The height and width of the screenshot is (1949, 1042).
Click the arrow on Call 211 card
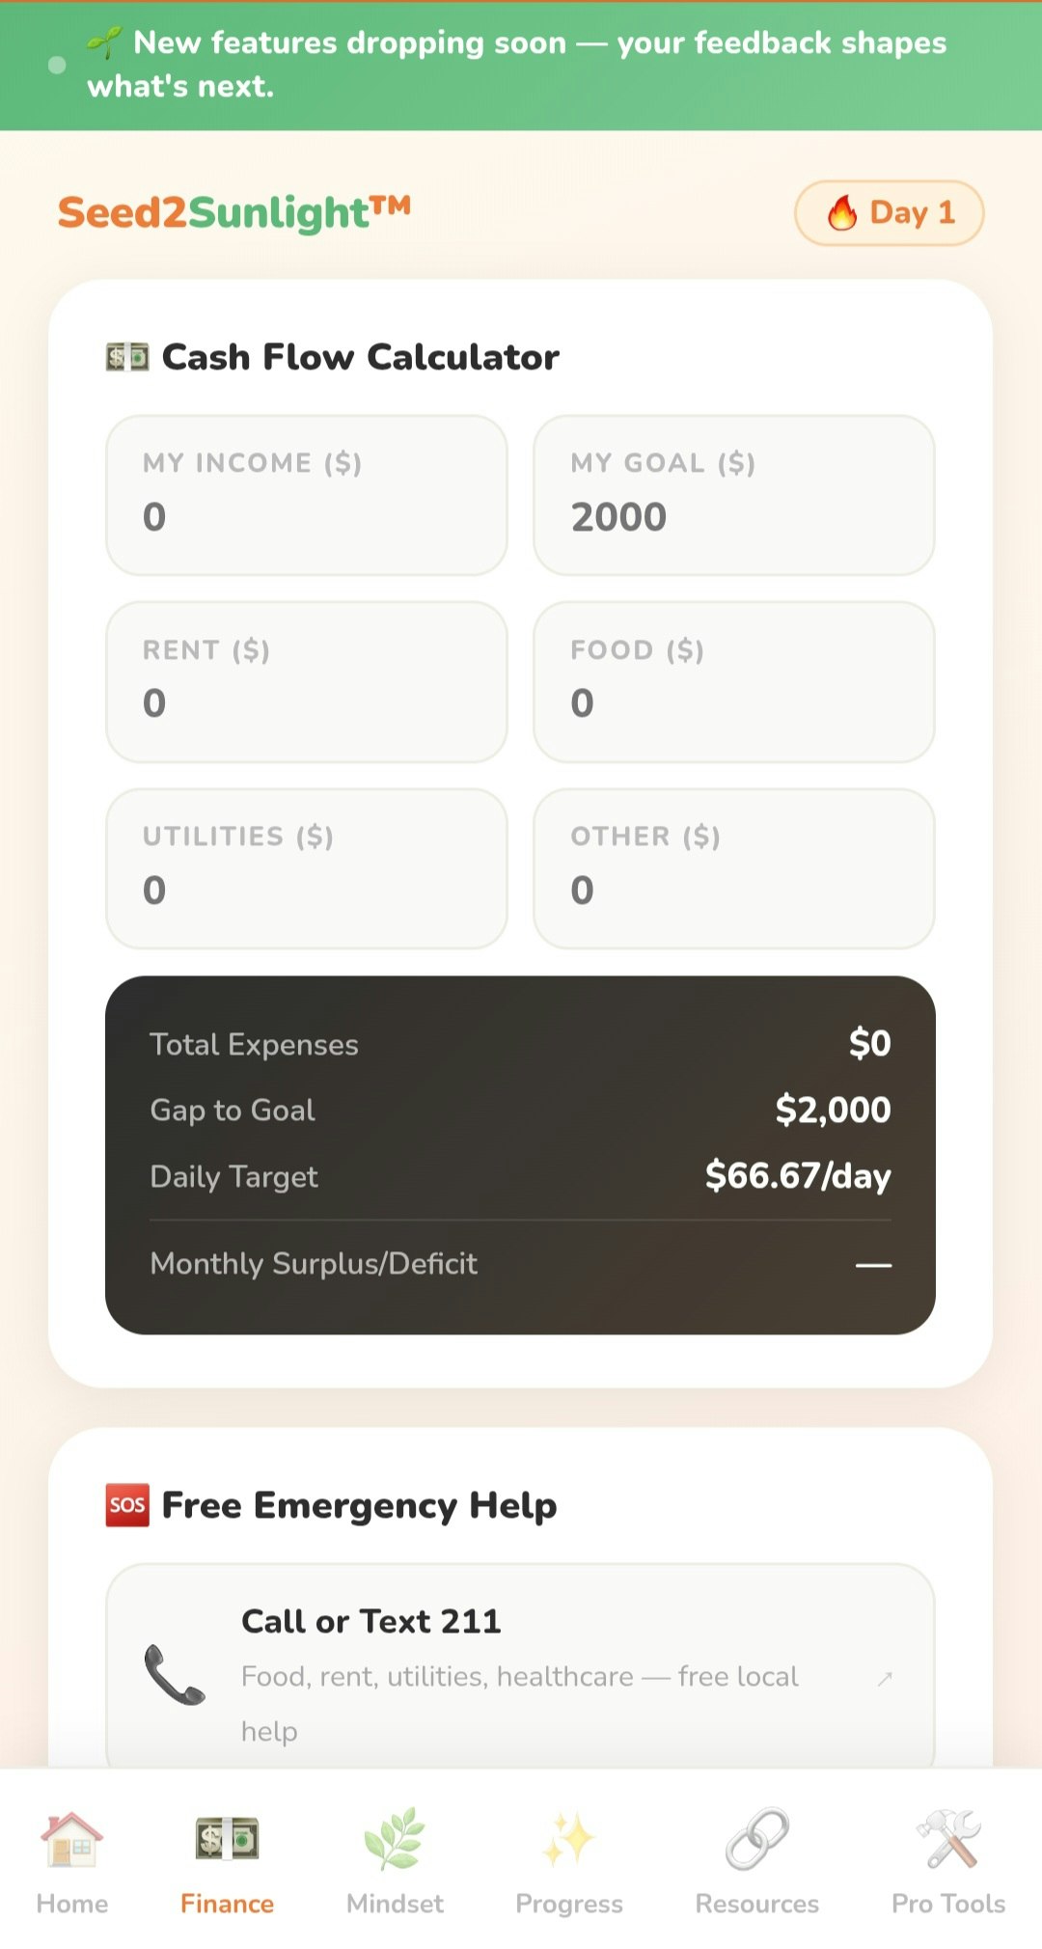pyautogui.click(x=885, y=1679)
